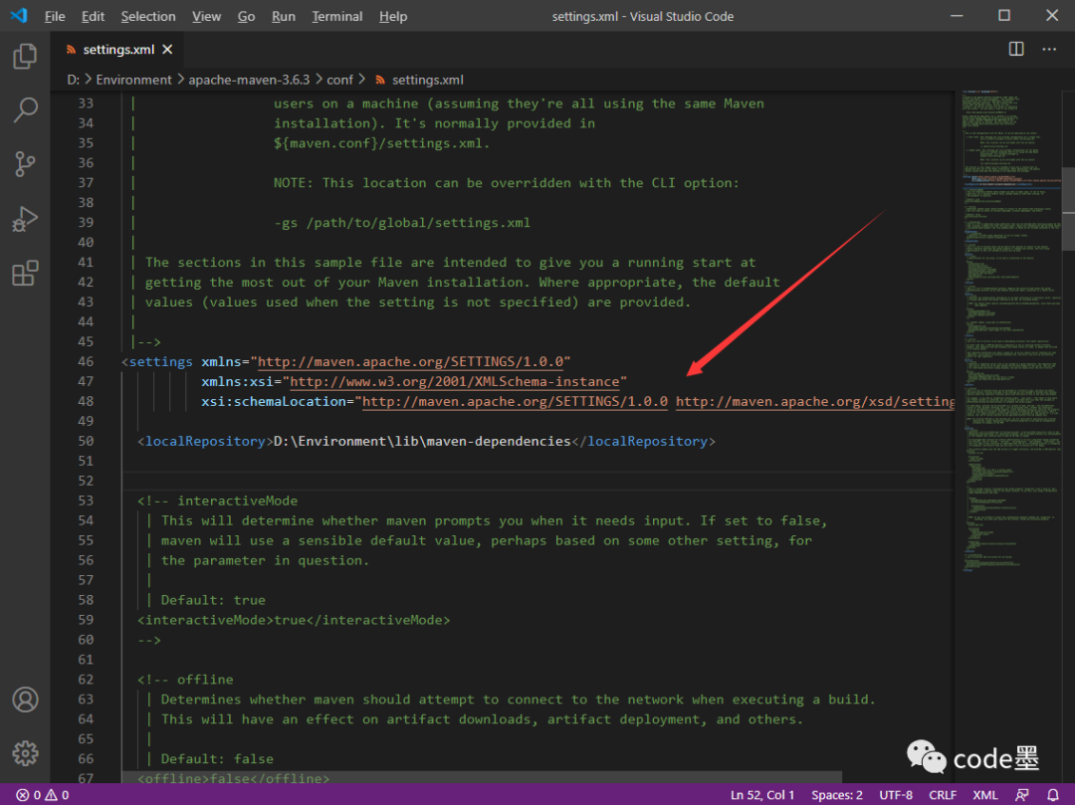1075x805 pixels.
Task: Click the localRepository opening tag
Action: 205,441
